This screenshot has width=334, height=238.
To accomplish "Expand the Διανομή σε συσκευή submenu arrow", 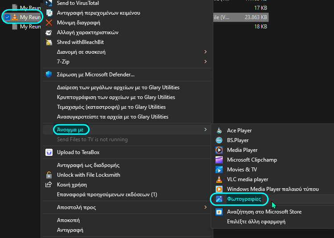I will point(205,52).
